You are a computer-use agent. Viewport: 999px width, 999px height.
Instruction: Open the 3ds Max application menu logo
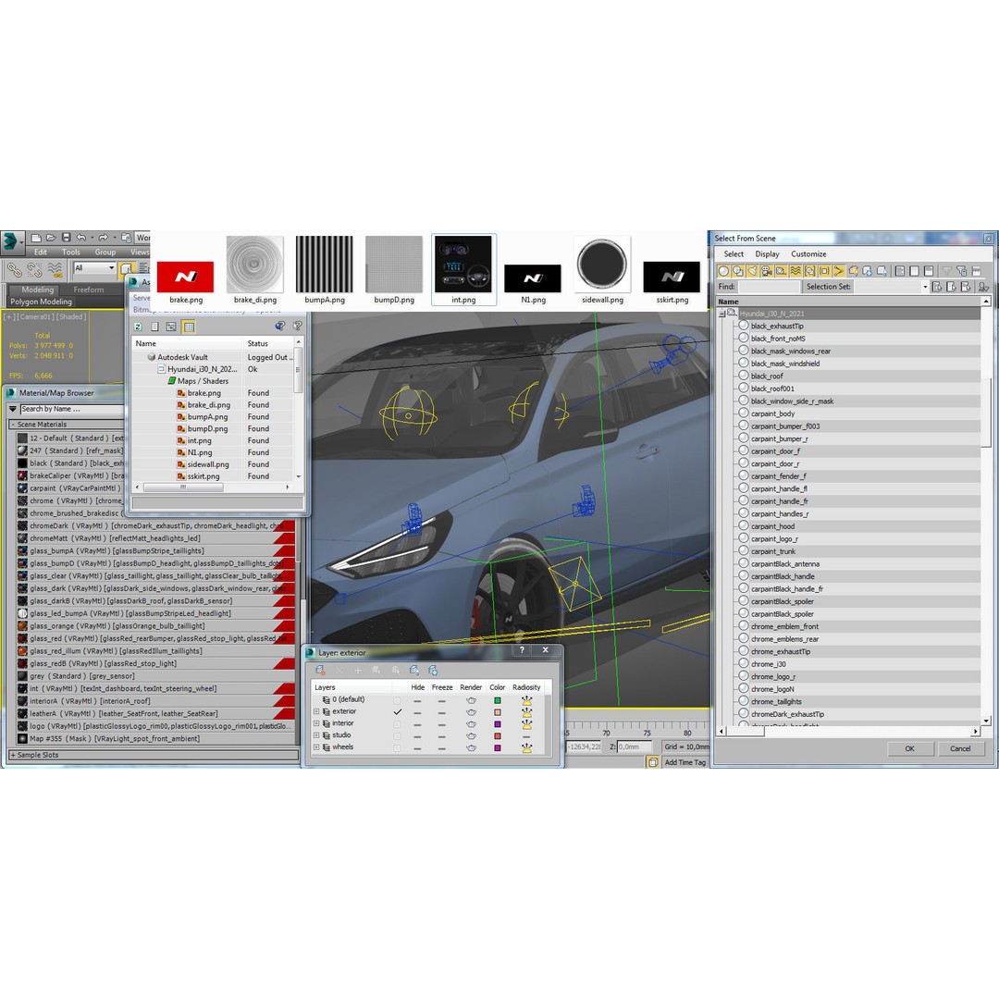coord(11,242)
